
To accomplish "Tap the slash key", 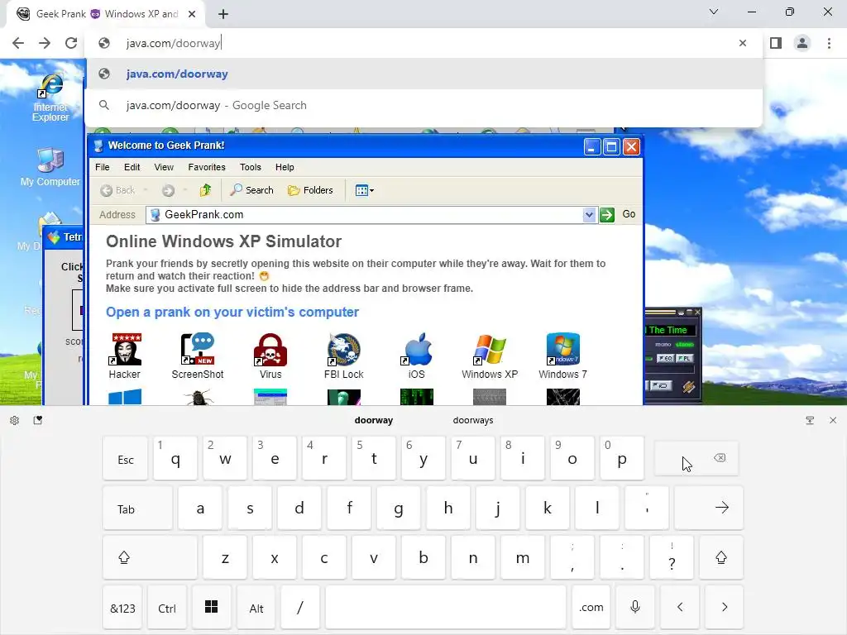I will [300, 608].
